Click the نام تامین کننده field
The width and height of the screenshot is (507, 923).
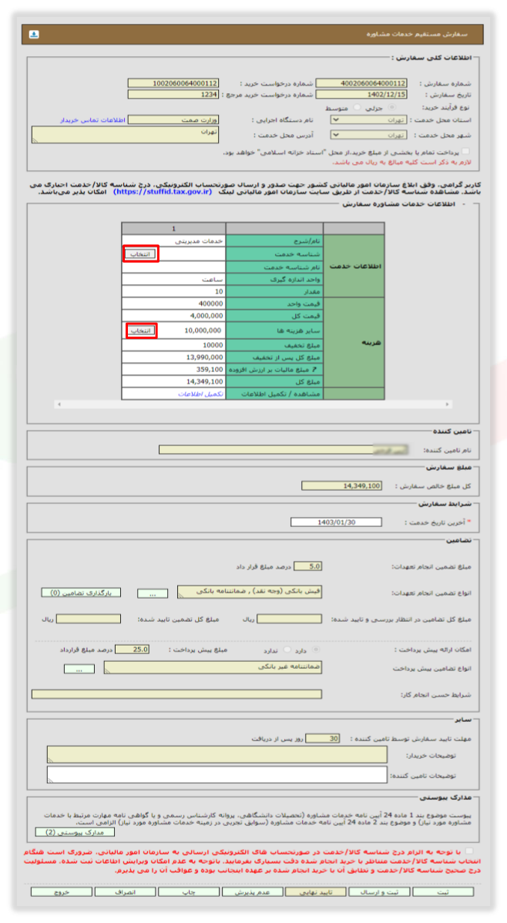(x=284, y=450)
